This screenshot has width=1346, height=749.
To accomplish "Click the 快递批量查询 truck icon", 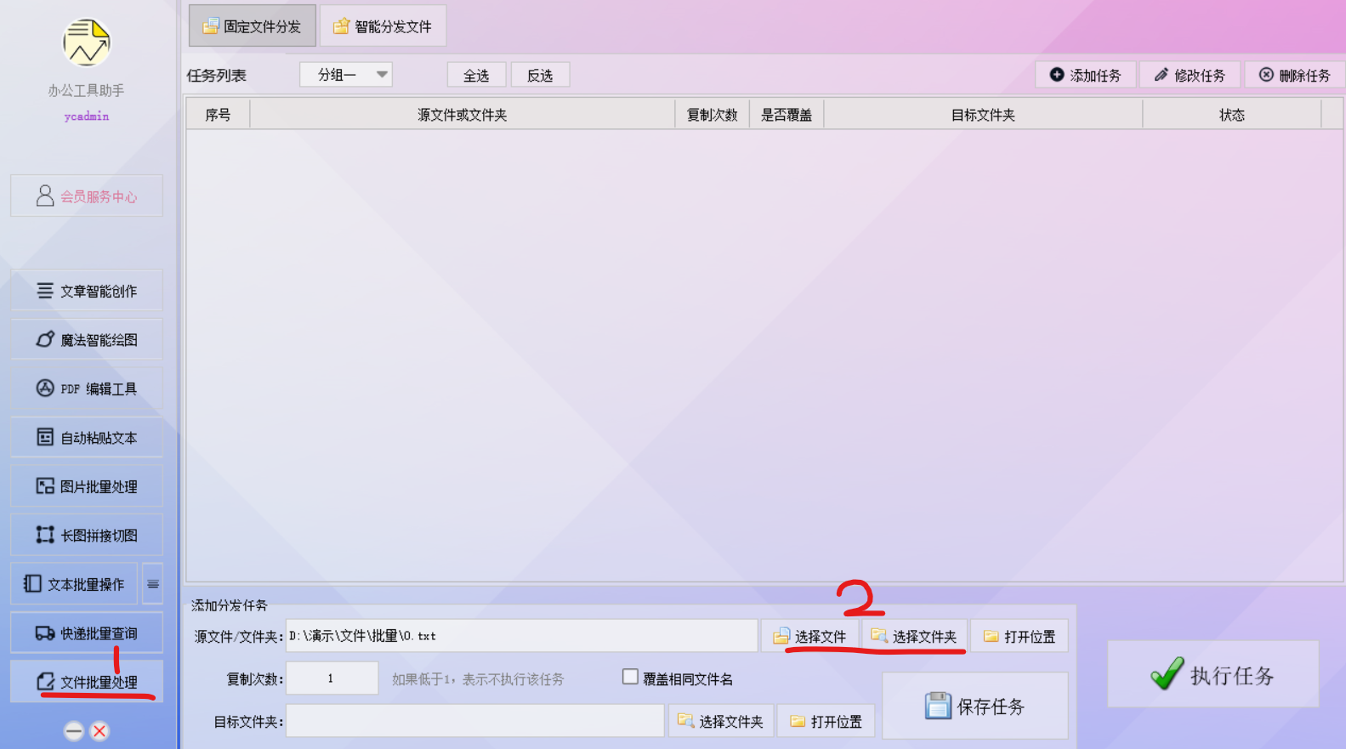I will (45, 633).
